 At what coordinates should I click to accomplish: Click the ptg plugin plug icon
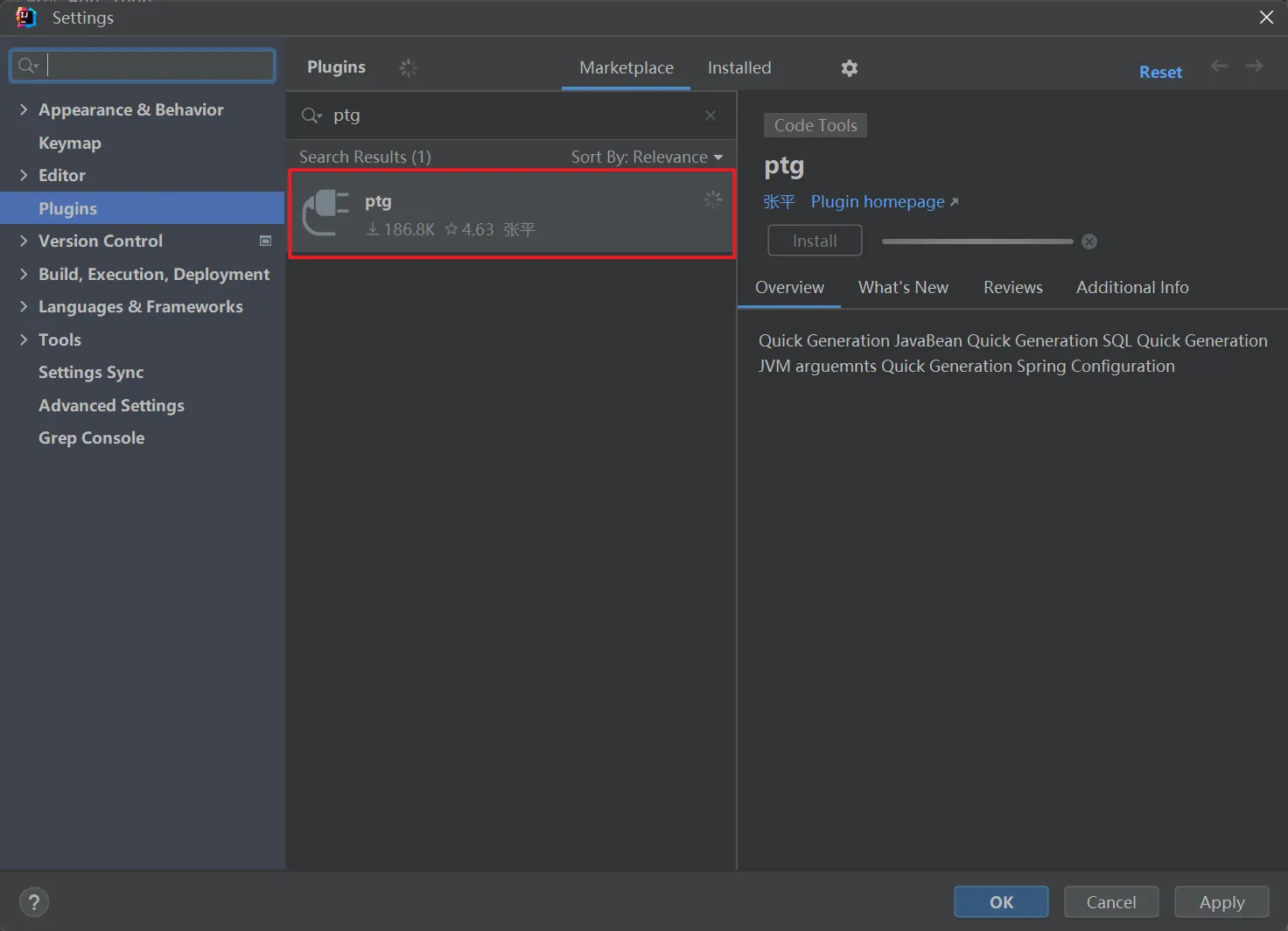click(325, 213)
